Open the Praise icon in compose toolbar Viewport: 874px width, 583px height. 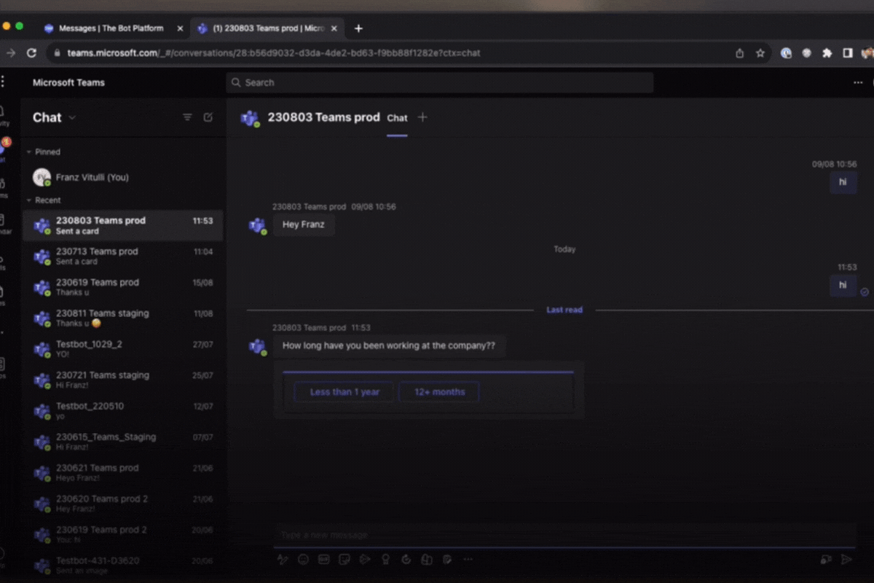(x=386, y=560)
